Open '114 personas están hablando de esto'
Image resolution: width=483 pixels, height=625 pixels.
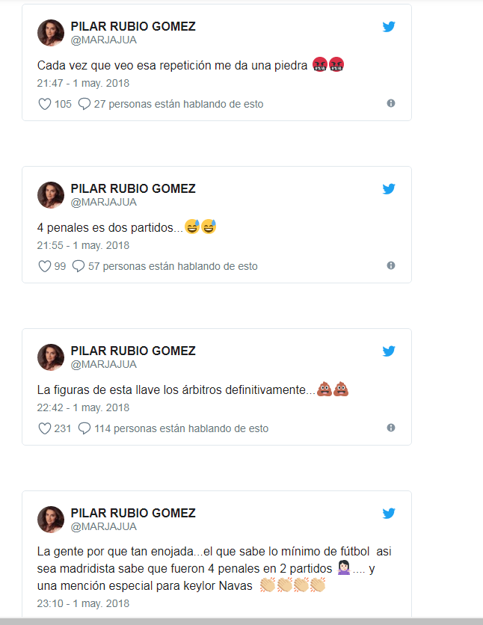[x=173, y=428]
